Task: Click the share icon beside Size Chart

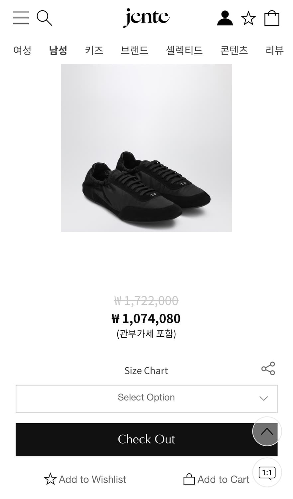Action: [x=268, y=368]
